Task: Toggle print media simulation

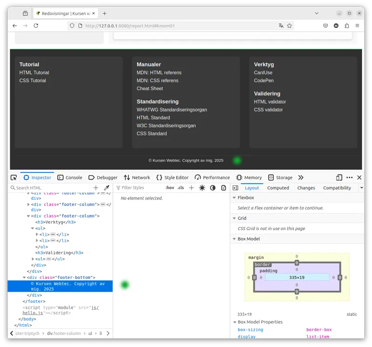Action: point(224,188)
